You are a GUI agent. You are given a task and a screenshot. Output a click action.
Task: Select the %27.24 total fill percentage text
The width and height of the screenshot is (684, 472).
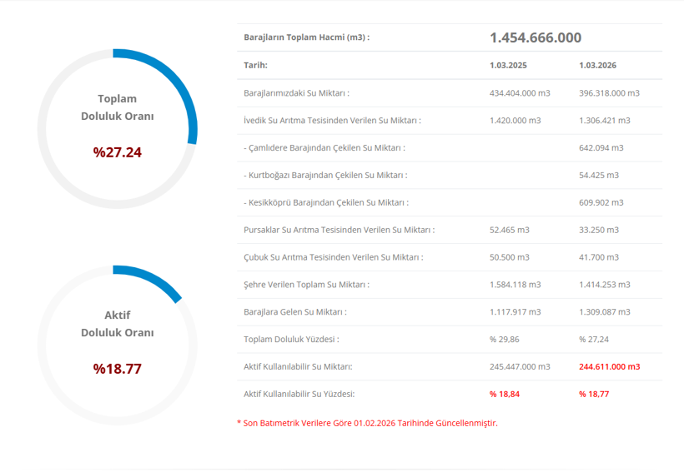click(x=117, y=152)
